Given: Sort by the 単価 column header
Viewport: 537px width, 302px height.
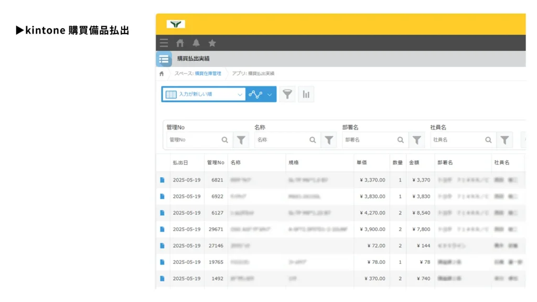Looking at the screenshot, I should point(362,163).
